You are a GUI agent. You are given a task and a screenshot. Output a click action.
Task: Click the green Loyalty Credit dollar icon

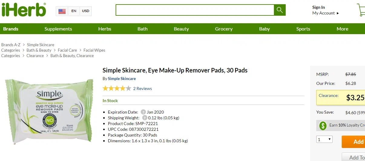(x=323, y=125)
